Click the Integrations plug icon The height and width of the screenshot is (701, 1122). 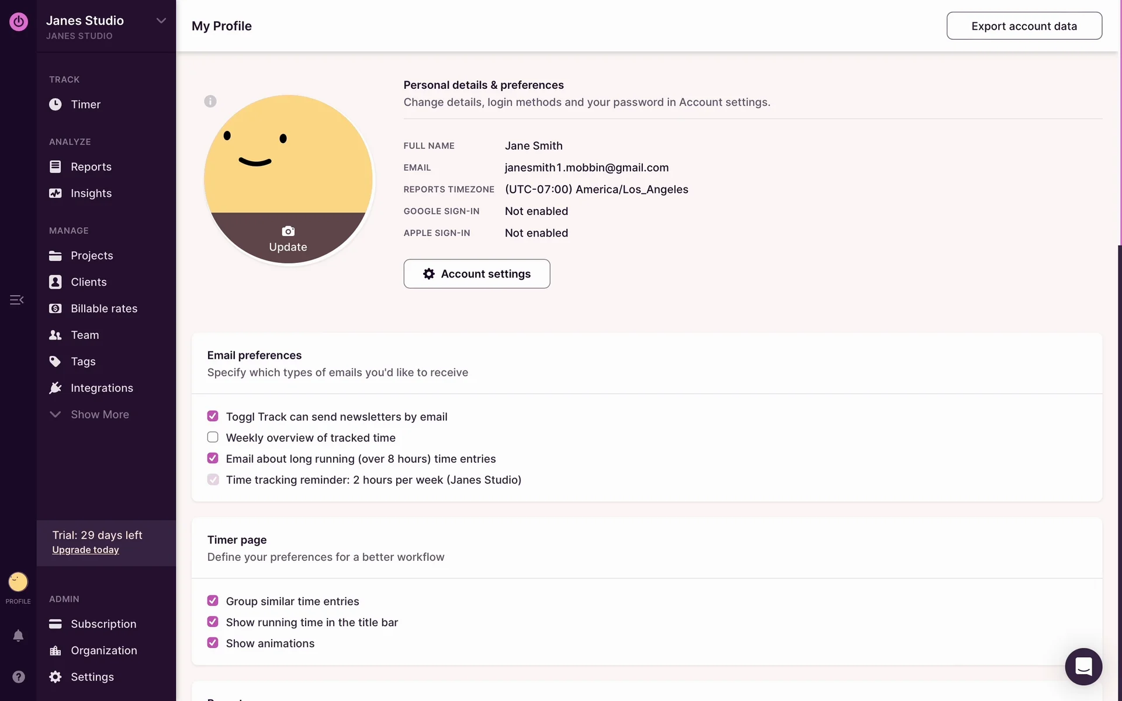click(x=56, y=388)
